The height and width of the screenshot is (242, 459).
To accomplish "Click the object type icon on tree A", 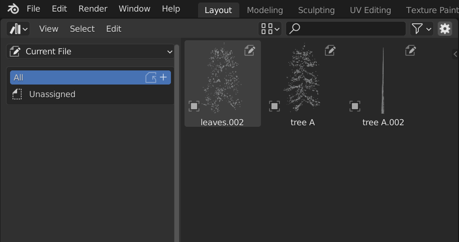I will 274,106.
